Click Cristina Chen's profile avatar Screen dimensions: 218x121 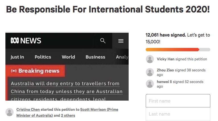(10, 112)
